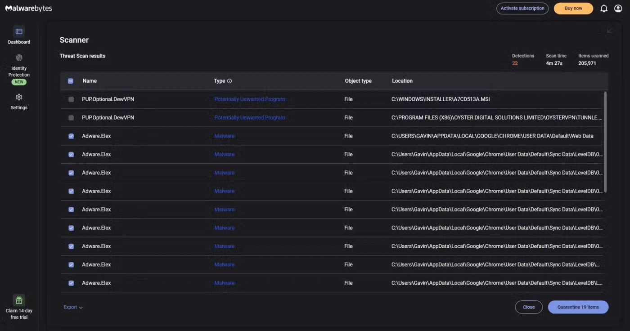The image size is (630, 331).
Task: Open the notifications bell
Action: coord(604,9)
